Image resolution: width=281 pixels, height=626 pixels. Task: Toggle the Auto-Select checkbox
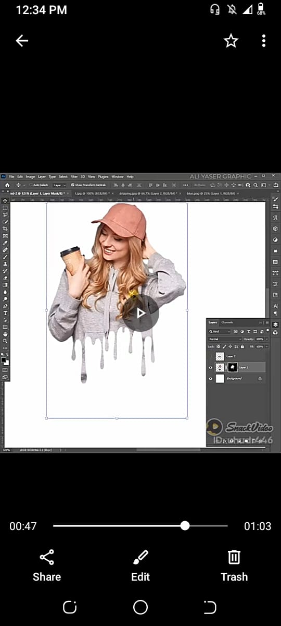31,185
